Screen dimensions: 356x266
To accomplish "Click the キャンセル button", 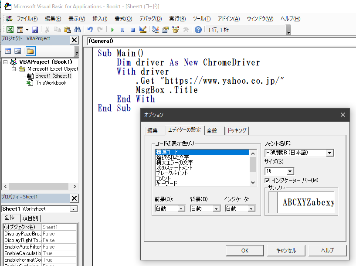I will tap(286, 251).
